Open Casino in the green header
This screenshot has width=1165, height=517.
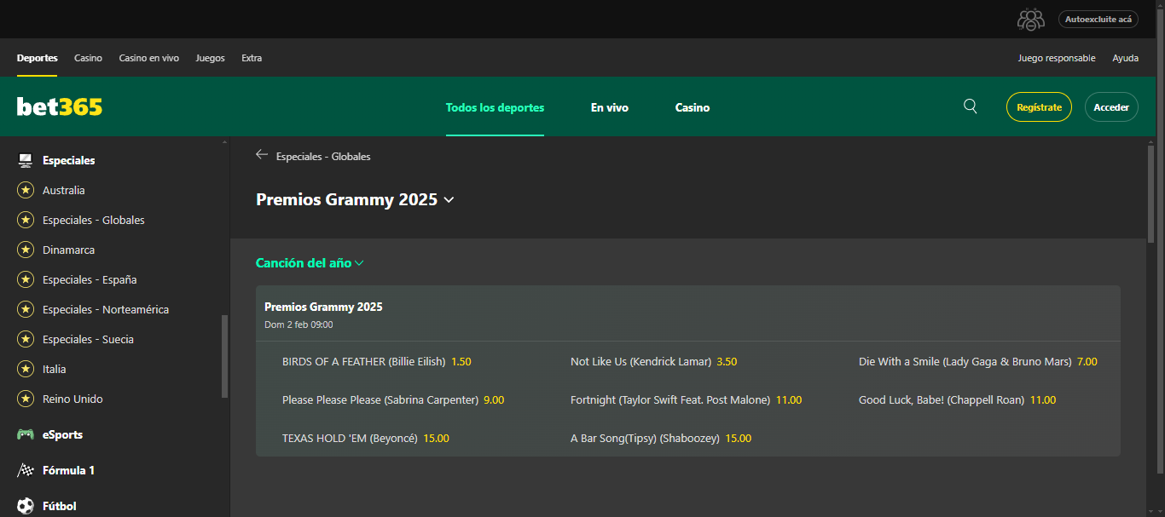coord(693,107)
